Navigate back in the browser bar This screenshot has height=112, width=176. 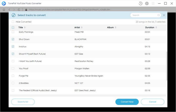click(x=9, y=10)
